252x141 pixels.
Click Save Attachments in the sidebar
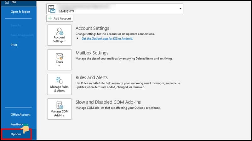tap(22, 35)
